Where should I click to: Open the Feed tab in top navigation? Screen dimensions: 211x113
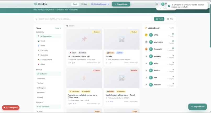(75, 4)
